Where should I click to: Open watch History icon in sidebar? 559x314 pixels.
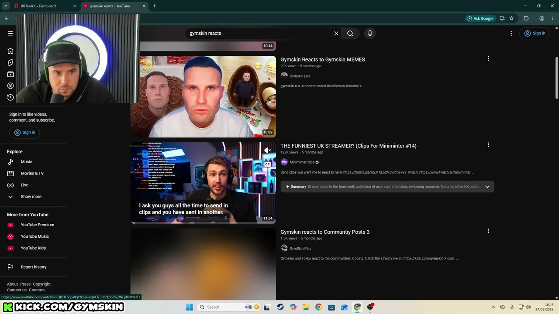10,97
